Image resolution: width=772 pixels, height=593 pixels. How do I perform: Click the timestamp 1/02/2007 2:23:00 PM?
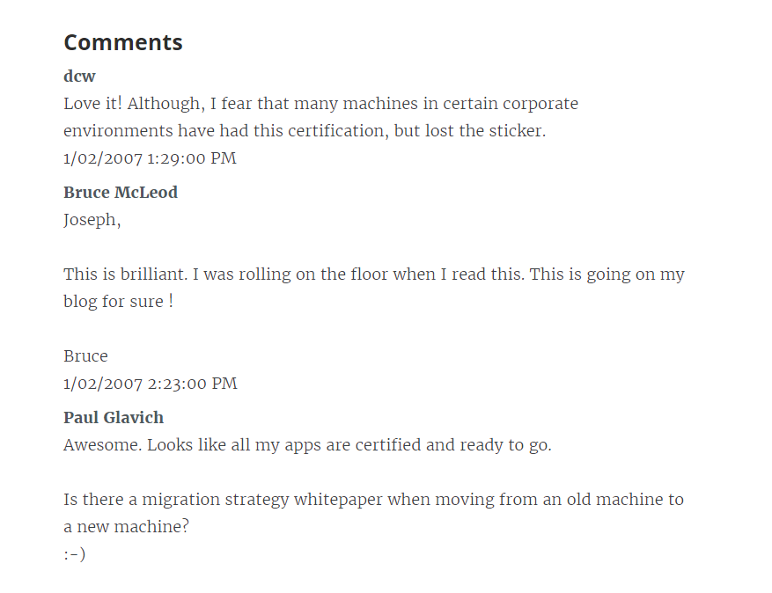[x=151, y=384]
